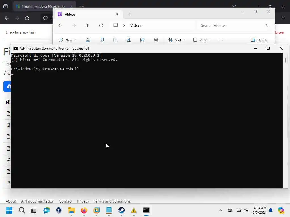Open File Explorer from the taskbar
290x217 pixels.
pos(71,210)
